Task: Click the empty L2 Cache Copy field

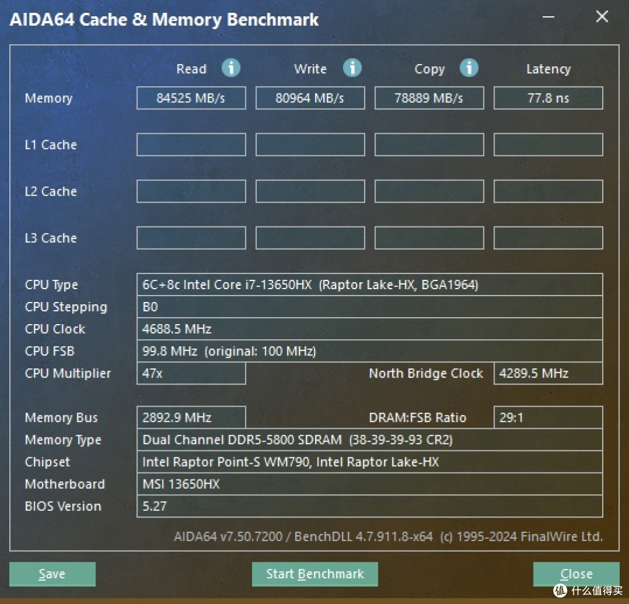Action: 429,191
